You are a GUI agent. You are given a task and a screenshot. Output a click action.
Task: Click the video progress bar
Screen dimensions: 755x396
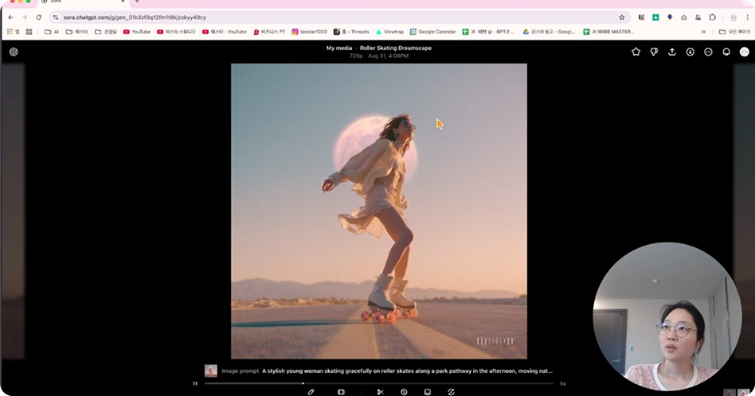(x=381, y=383)
